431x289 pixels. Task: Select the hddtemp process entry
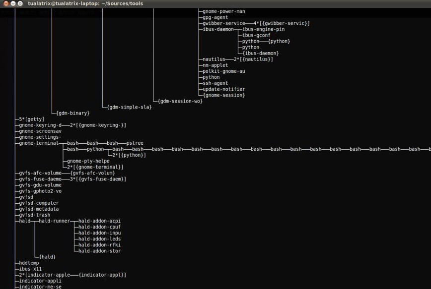pos(29,264)
